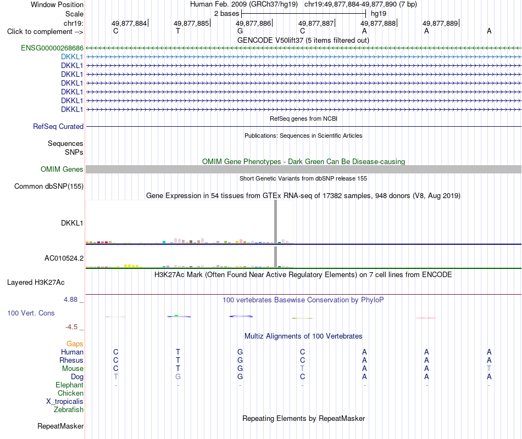Click the Click to complement --> label
The image size is (522, 439).
coord(45,32)
